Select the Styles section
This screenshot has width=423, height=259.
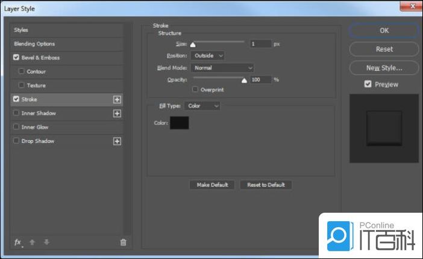coord(67,30)
